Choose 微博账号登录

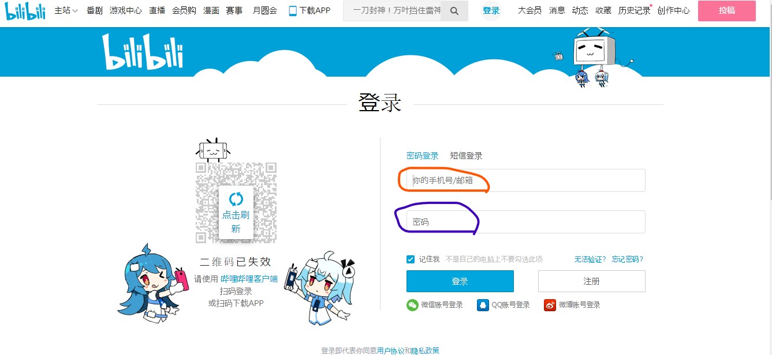coord(579,305)
